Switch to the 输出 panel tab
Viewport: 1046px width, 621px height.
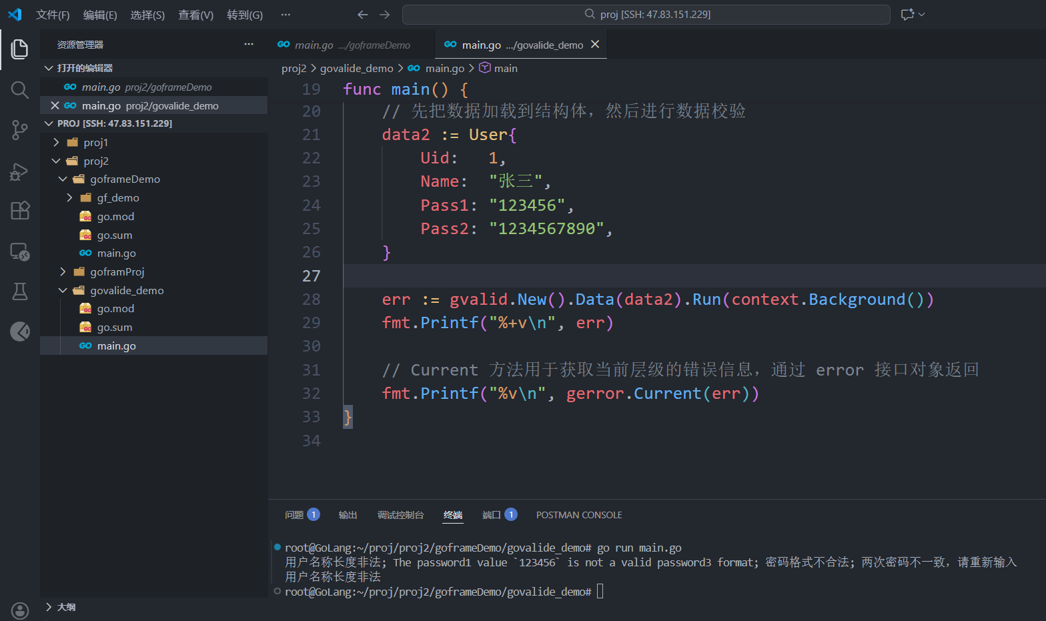pos(348,515)
